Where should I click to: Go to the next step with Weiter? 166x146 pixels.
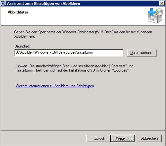122,138
